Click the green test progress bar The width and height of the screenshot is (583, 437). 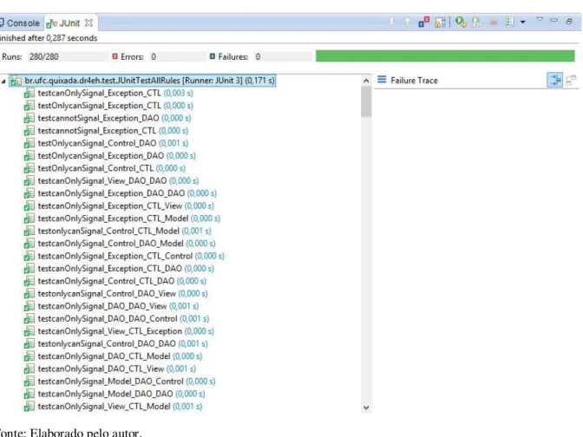point(445,56)
